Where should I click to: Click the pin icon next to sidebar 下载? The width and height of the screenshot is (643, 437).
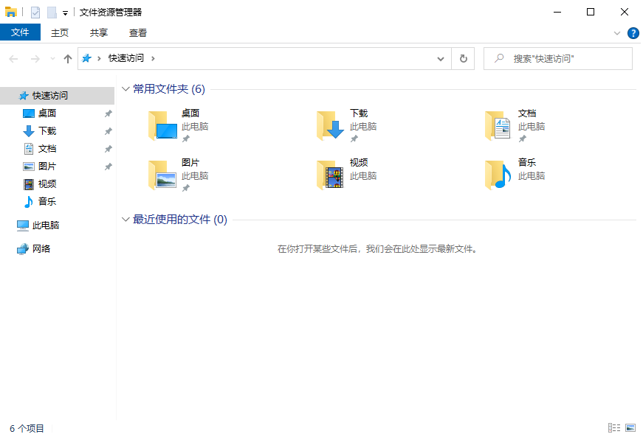(108, 131)
